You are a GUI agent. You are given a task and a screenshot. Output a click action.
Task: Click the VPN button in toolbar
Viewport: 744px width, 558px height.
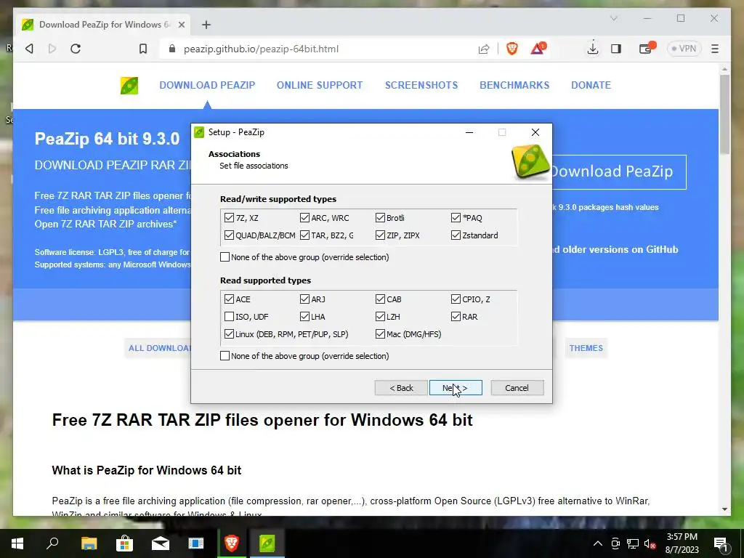tap(684, 49)
